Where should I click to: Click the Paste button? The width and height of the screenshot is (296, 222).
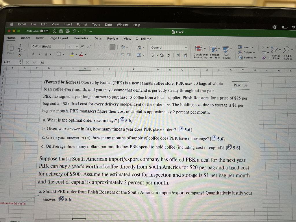coord(11,49)
